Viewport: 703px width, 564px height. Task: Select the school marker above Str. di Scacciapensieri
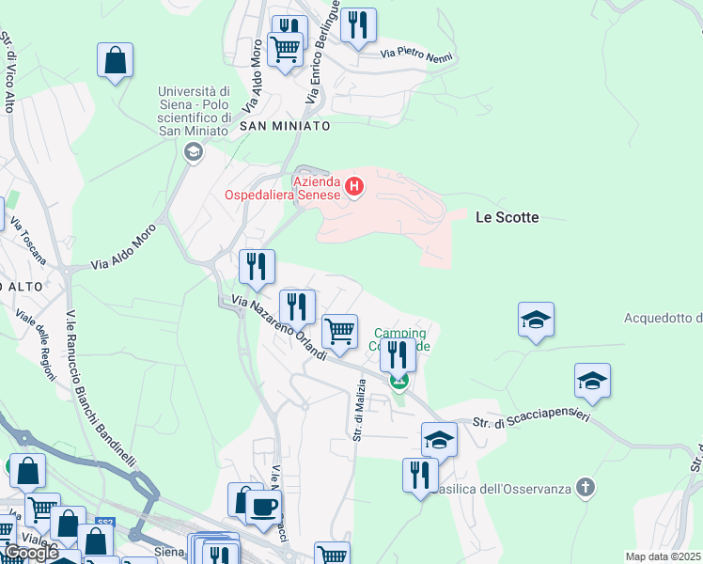(593, 382)
